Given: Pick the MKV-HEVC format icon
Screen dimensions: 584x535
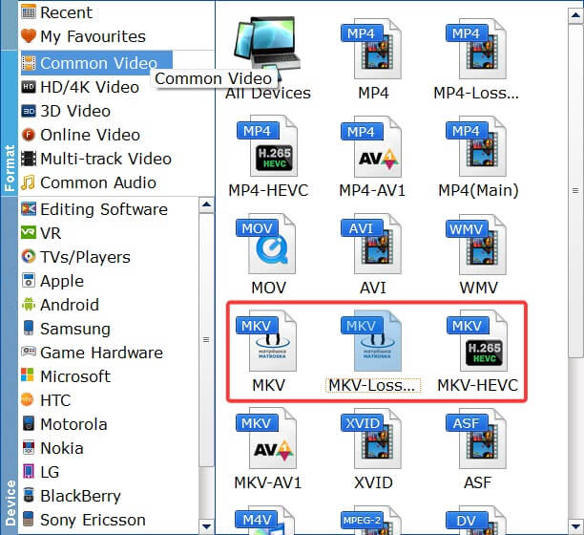Looking at the screenshot, I should point(477,341).
